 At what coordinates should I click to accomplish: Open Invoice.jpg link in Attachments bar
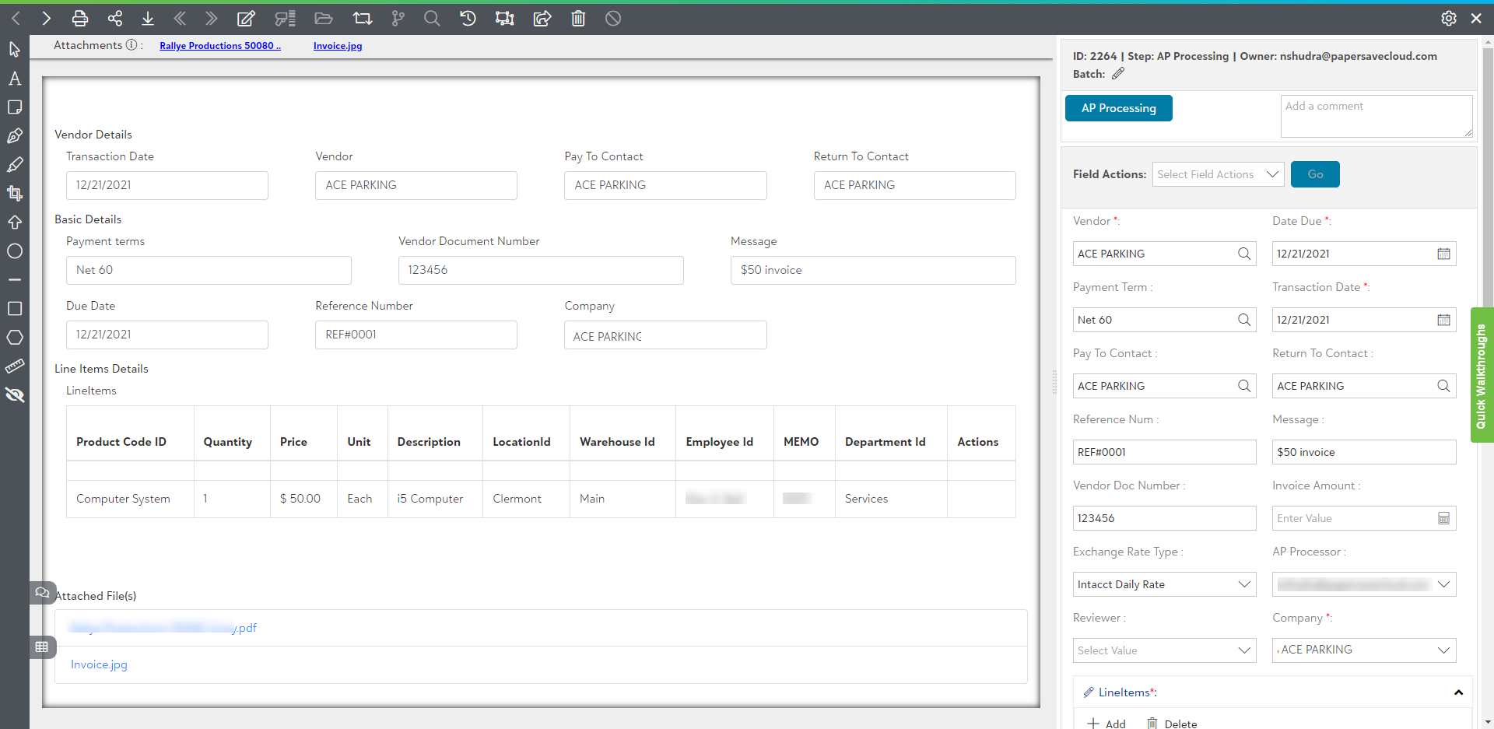tap(338, 46)
